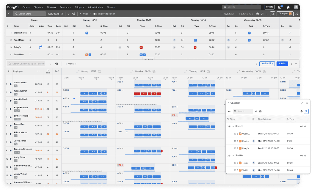This screenshot has height=190, width=312.
Task: Open the Finance menu
Action: 111,7
